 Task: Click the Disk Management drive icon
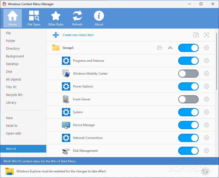[66, 151]
